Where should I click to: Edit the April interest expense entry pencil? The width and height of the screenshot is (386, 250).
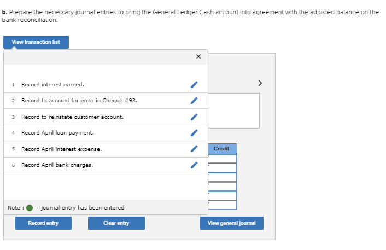click(194, 149)
